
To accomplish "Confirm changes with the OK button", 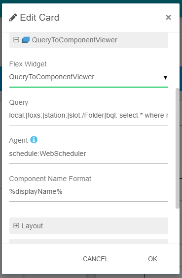I will pyautogui.click(x=152, y=259).
